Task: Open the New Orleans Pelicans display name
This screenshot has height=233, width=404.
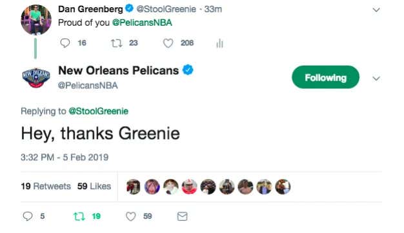Action: (119, 70)
